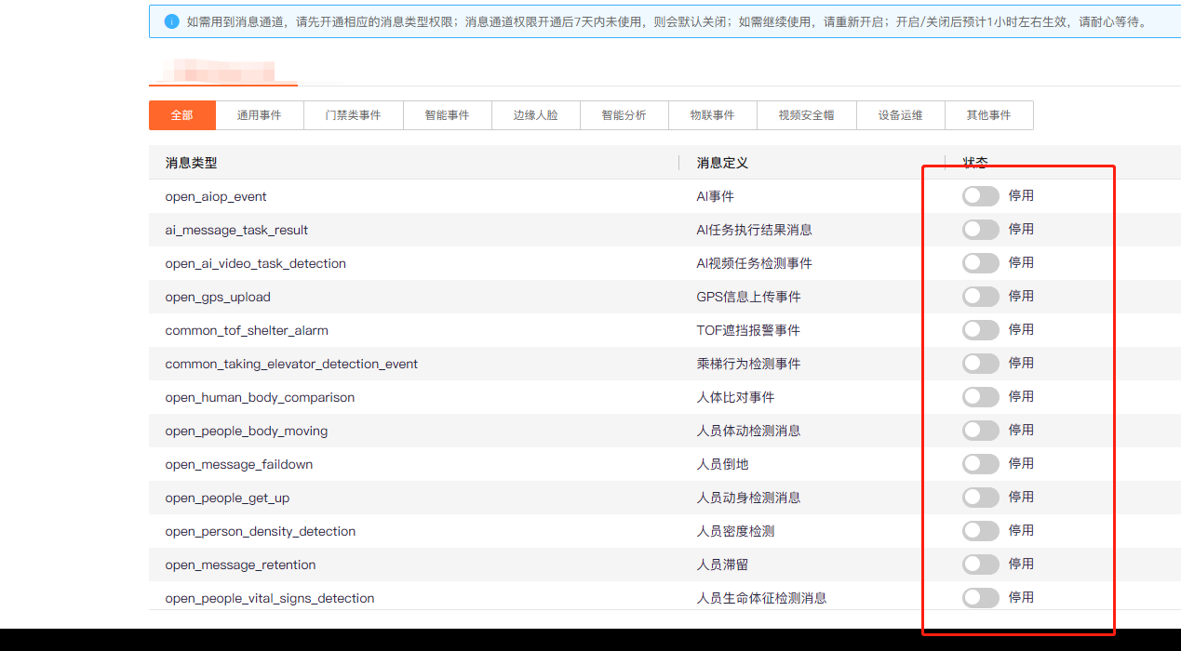Enable the open_gps_upload message toggle

pos(980,297)
